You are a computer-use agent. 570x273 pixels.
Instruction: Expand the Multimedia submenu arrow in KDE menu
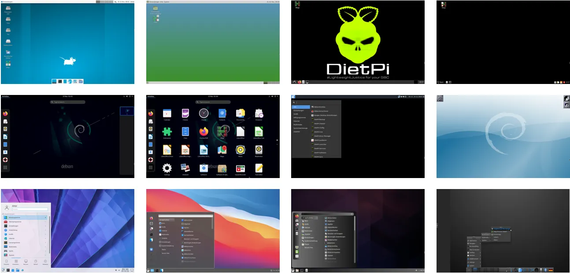click(x=45, y=247)
